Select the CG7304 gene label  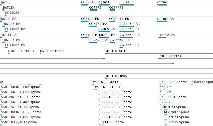click(87, 2)
